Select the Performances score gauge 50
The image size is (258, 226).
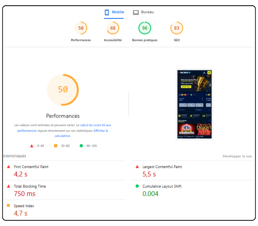click(81, 28)
